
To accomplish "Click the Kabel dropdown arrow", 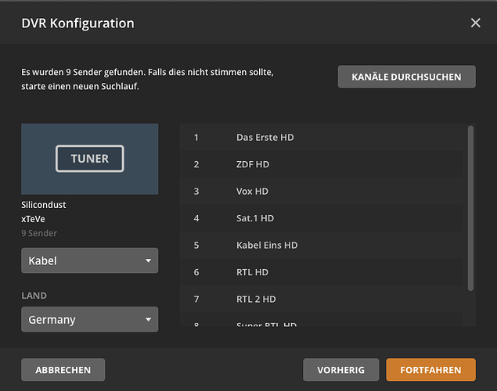I will 148,260.
